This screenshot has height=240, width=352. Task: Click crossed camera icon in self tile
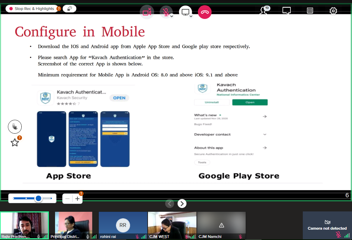pos(328,222)
